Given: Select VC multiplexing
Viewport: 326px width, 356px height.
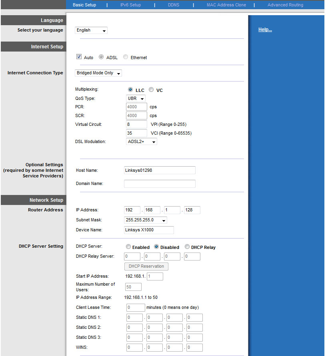Looking at the screenshot, I should tap(151, 89).
